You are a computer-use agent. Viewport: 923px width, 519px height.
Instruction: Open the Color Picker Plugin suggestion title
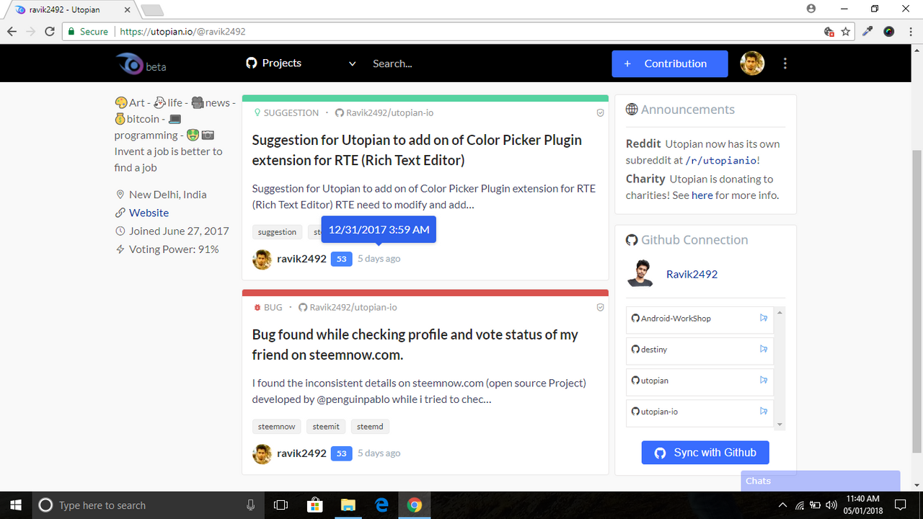tap(417, 150)
